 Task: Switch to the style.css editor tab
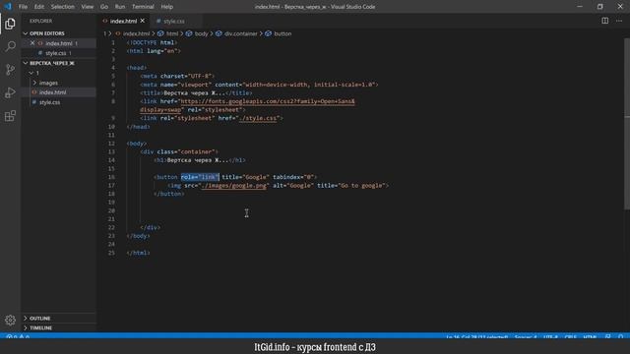click(x=175, y=21)
